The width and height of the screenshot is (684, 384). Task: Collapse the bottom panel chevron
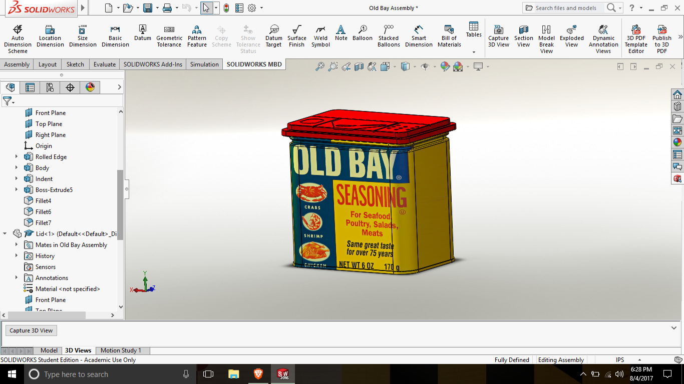point(674,328)
